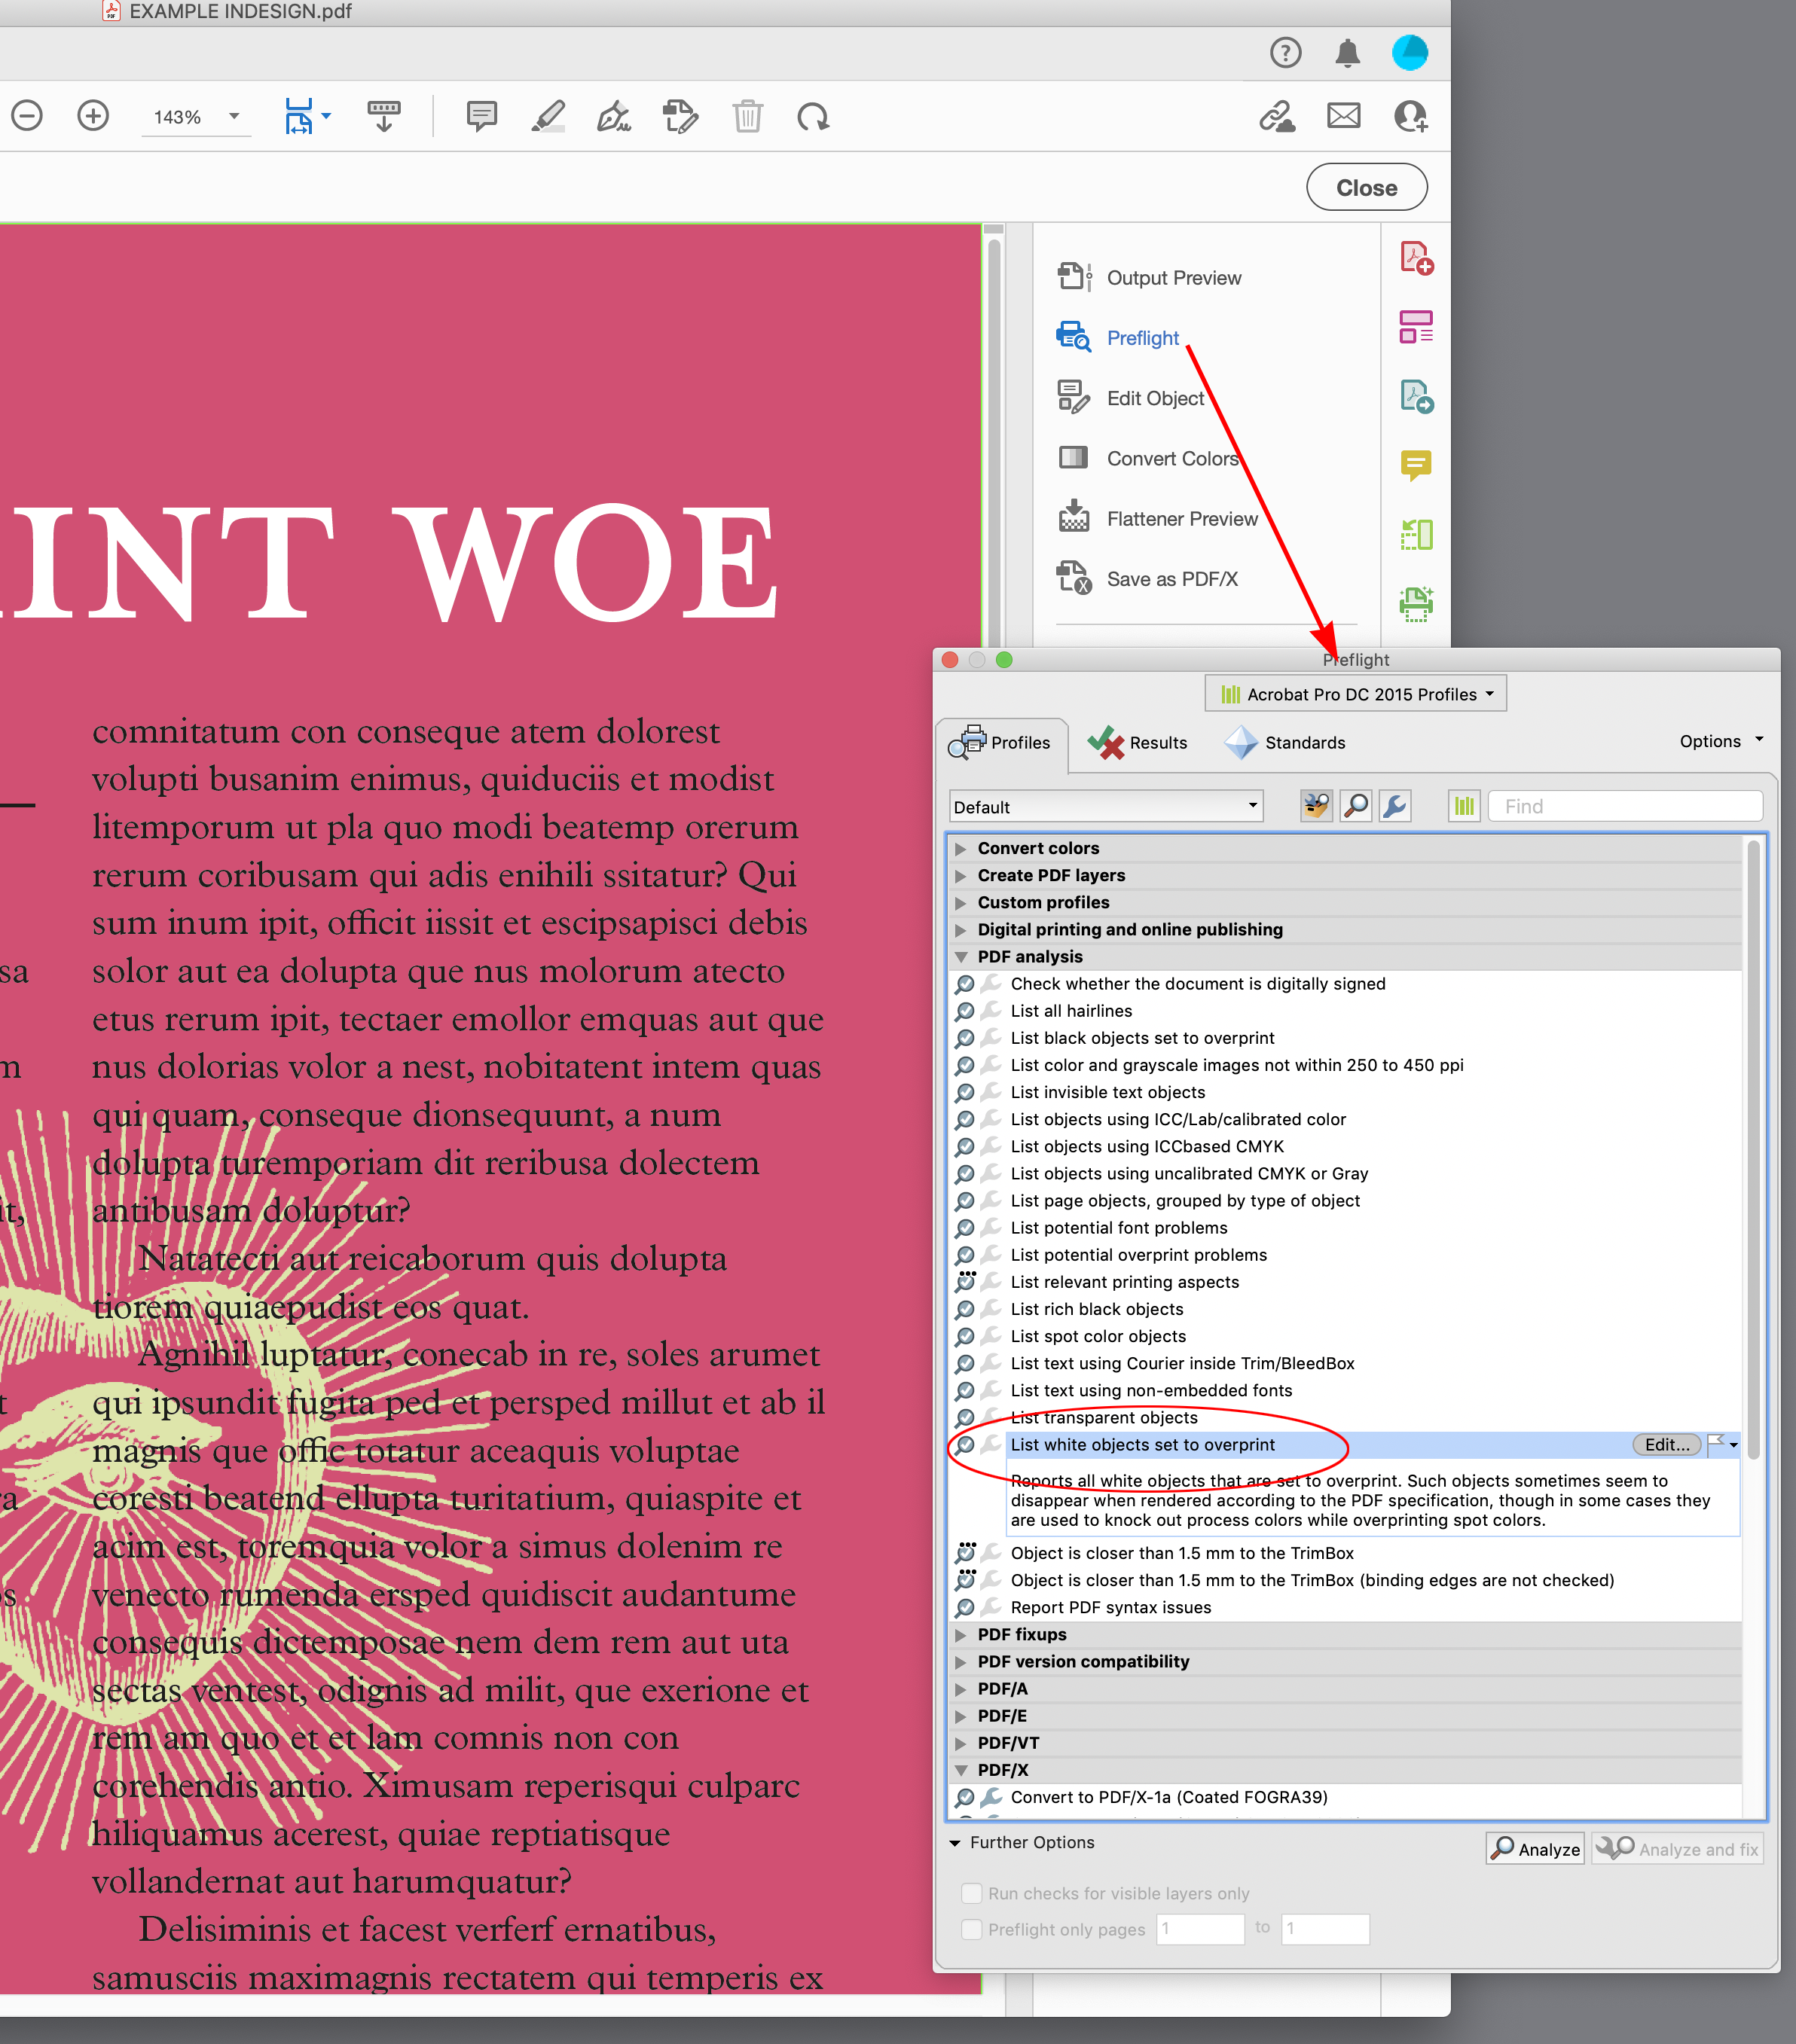Click the profiles toolbox icon in Preflight
Screen dimensions: 1796x2044
(1315, 806)
